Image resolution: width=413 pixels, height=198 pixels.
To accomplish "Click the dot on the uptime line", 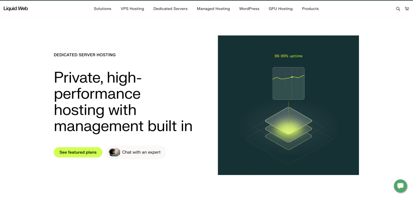I will point(292,77).
